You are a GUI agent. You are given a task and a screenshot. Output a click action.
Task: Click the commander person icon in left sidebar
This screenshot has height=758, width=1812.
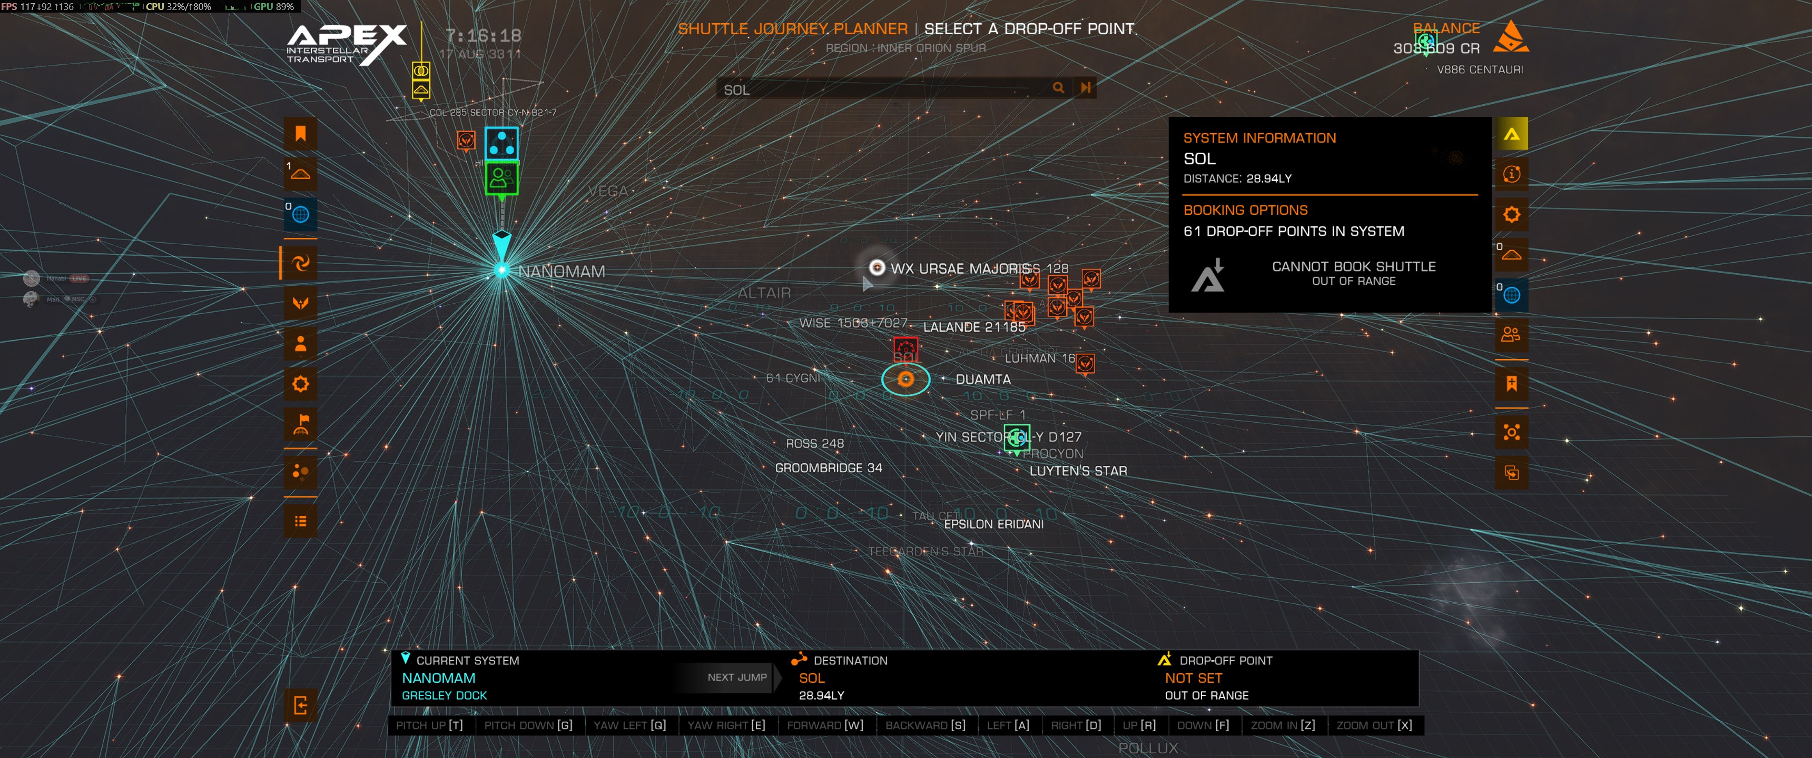click(300, 344)
